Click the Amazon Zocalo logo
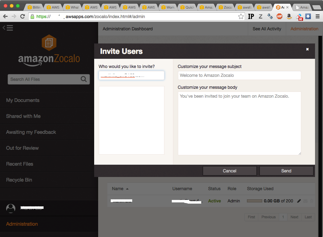The width and height of the screenshot is (323, 237). click(x=49, y=51)
